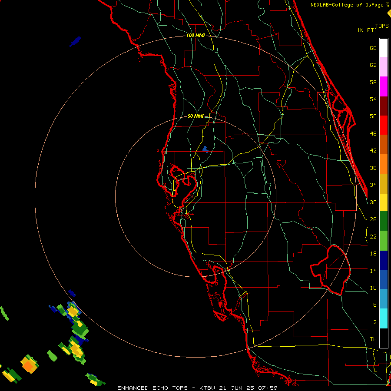Pick the cyan swatch beside 2
This screenshot has width=391, height=391.
pos(384,318)
